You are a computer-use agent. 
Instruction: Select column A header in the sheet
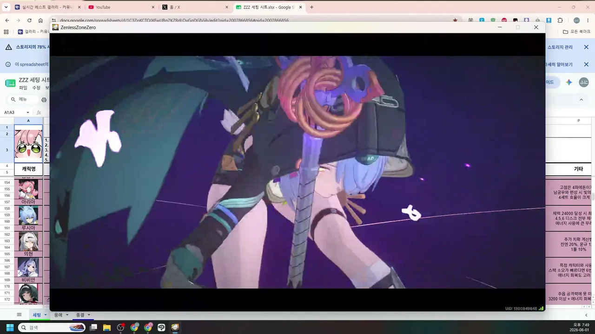[28, 121]
